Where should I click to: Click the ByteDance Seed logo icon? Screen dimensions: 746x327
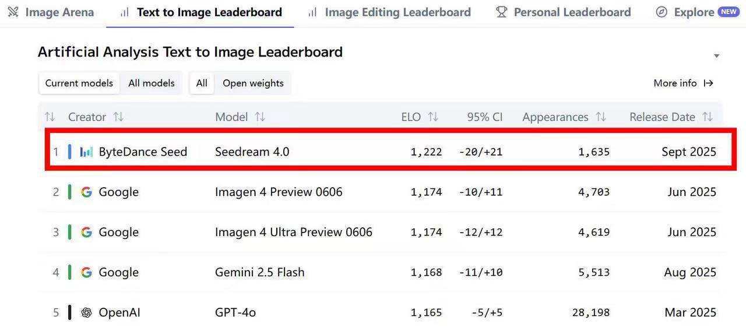tap(86, 152)
